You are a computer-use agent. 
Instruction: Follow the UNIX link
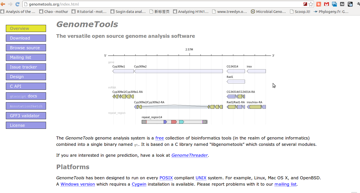pos(201,178)
